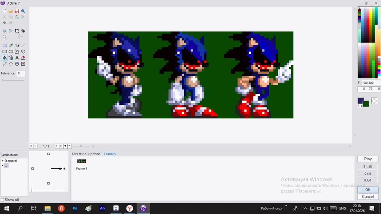Select the Brush tool
This screenshot has height=214, width=381.
[17, 45]
